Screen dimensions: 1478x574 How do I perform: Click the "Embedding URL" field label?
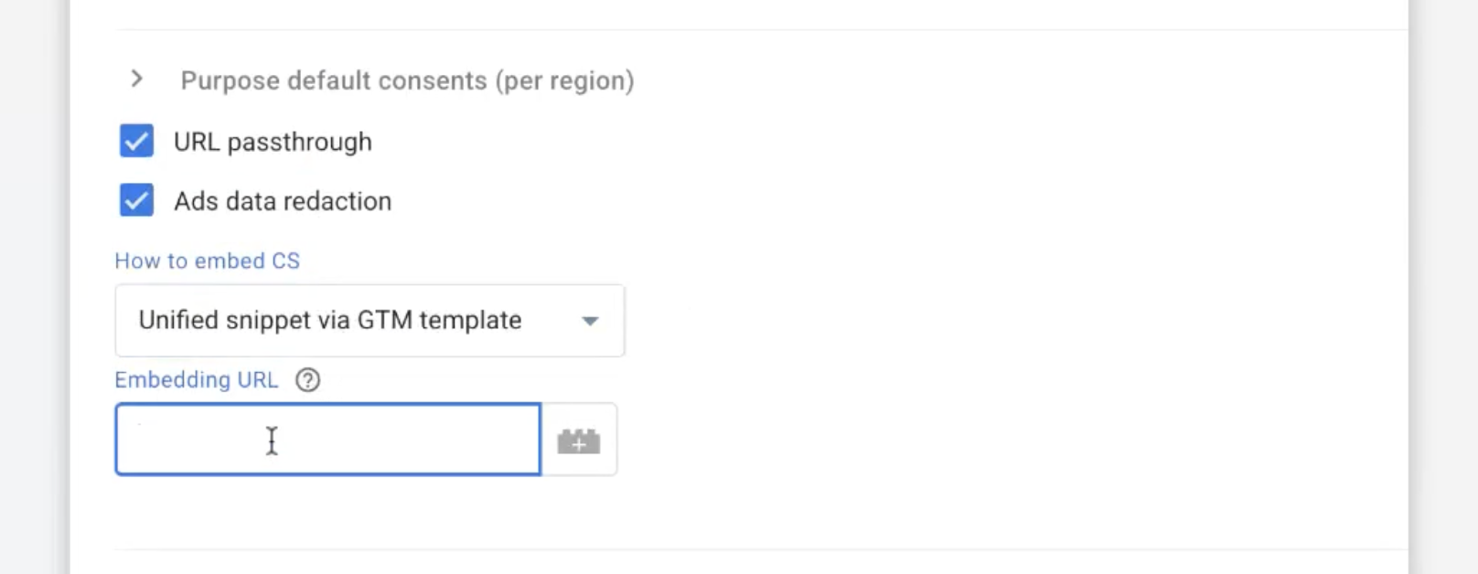click(x=196, y=380)
